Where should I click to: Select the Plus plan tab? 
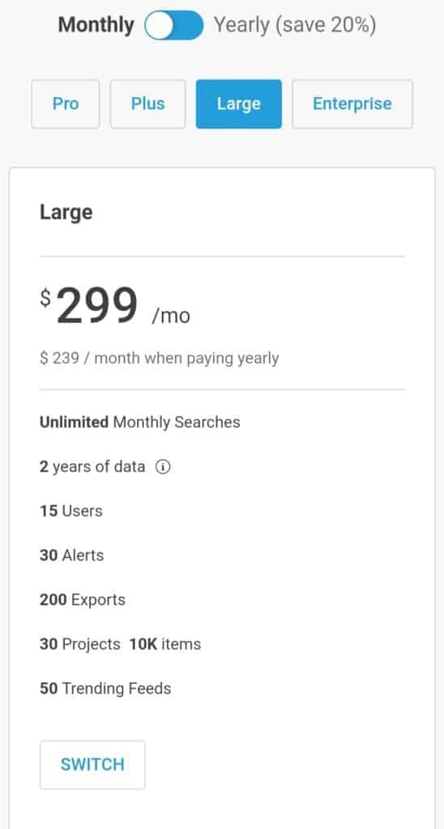point(148,104)
